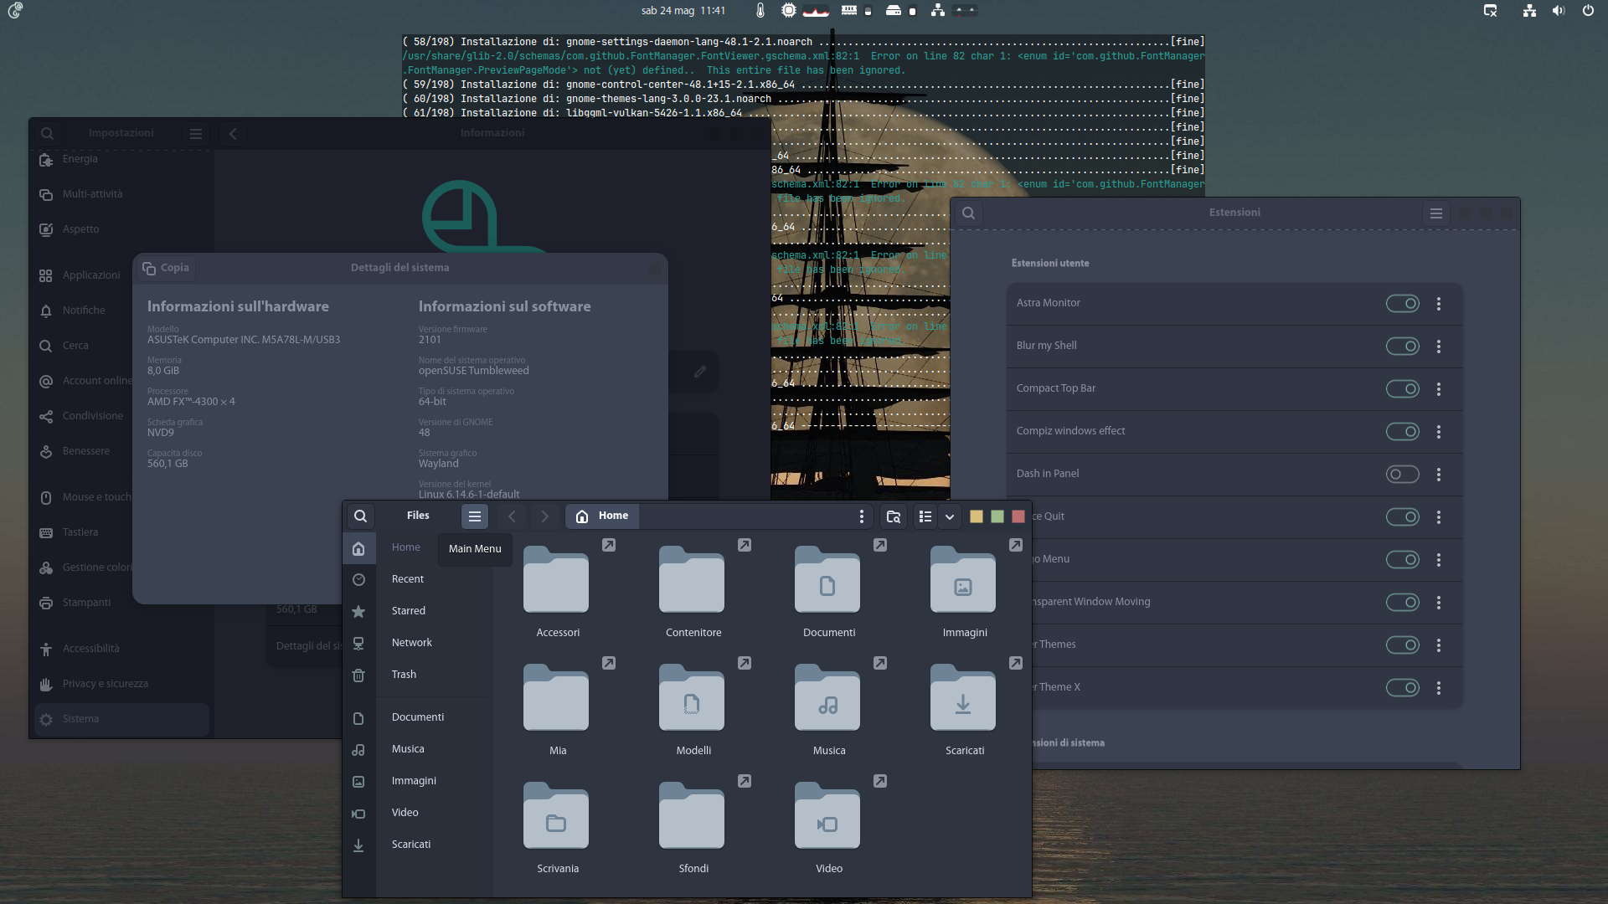Image resolution: width=1608 pixels, height=904 pixels.
Task: Select Aspetto in Impostazioni sidebar
Action: (x=121, y=229)
